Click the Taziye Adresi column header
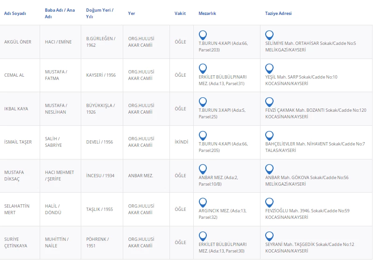373x260 pixels. (278, 14)
